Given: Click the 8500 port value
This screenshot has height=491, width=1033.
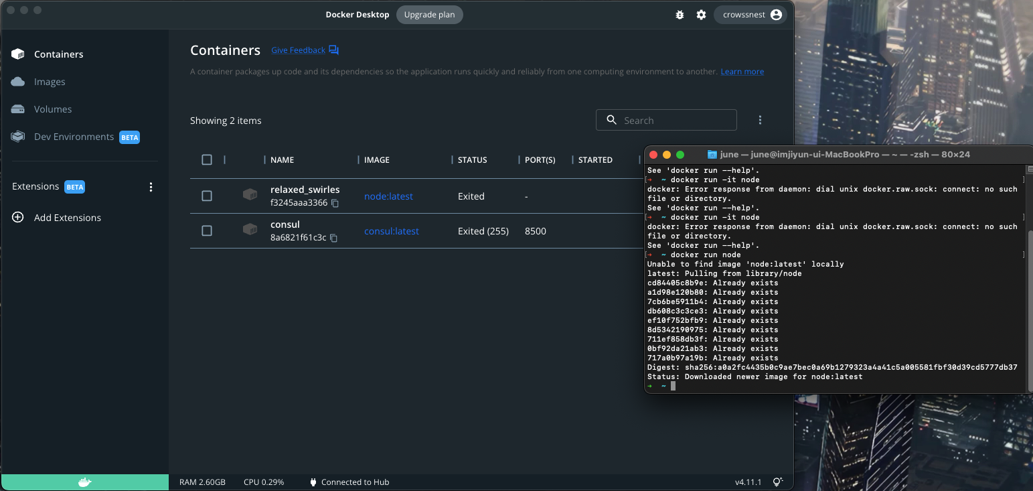Looking at the screenshot, I should coord(536,231).
